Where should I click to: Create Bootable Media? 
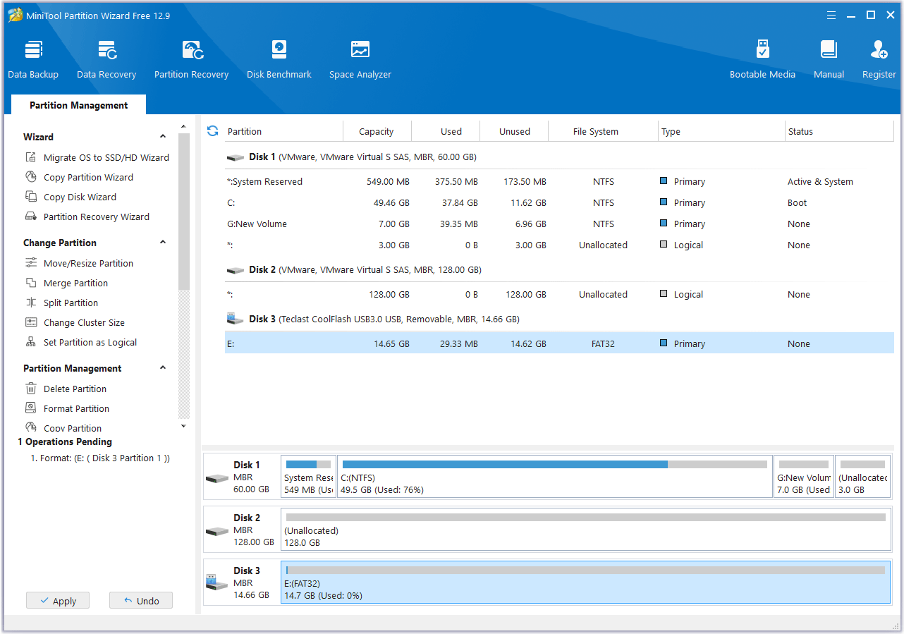pos(762,59)
